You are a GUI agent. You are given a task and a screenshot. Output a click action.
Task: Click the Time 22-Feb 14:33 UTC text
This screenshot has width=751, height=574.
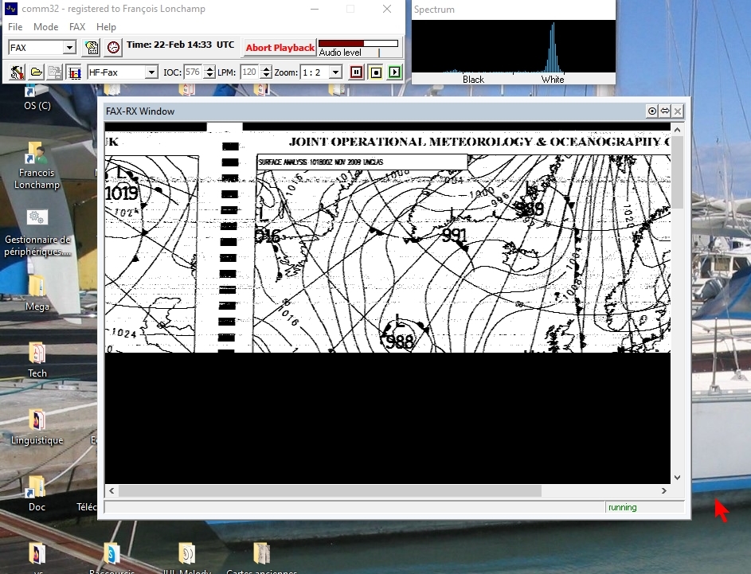point(180,45)
